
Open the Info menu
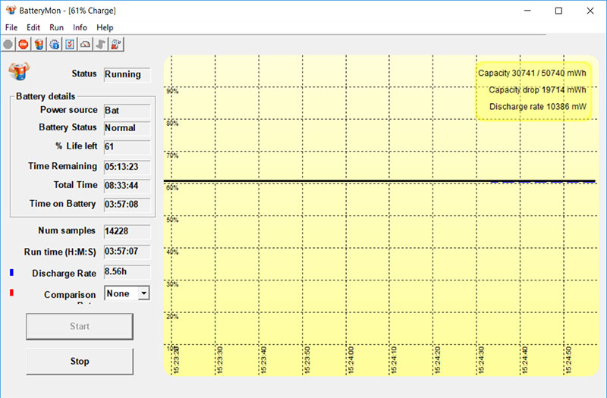[80, 27]
